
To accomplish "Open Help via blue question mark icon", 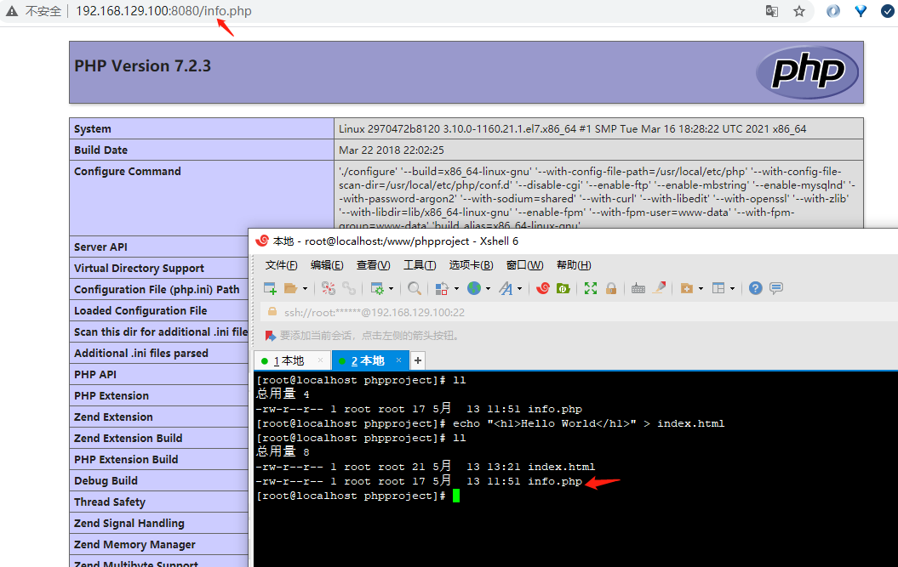I will point(755,288).
